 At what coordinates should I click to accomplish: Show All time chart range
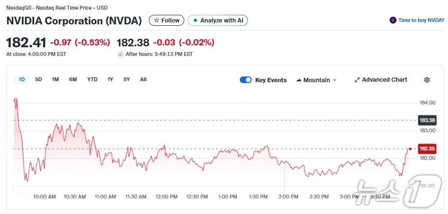point(143,79)
